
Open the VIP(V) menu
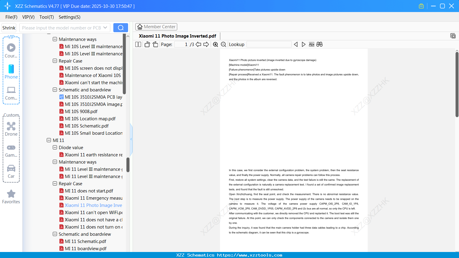(28, 17)
